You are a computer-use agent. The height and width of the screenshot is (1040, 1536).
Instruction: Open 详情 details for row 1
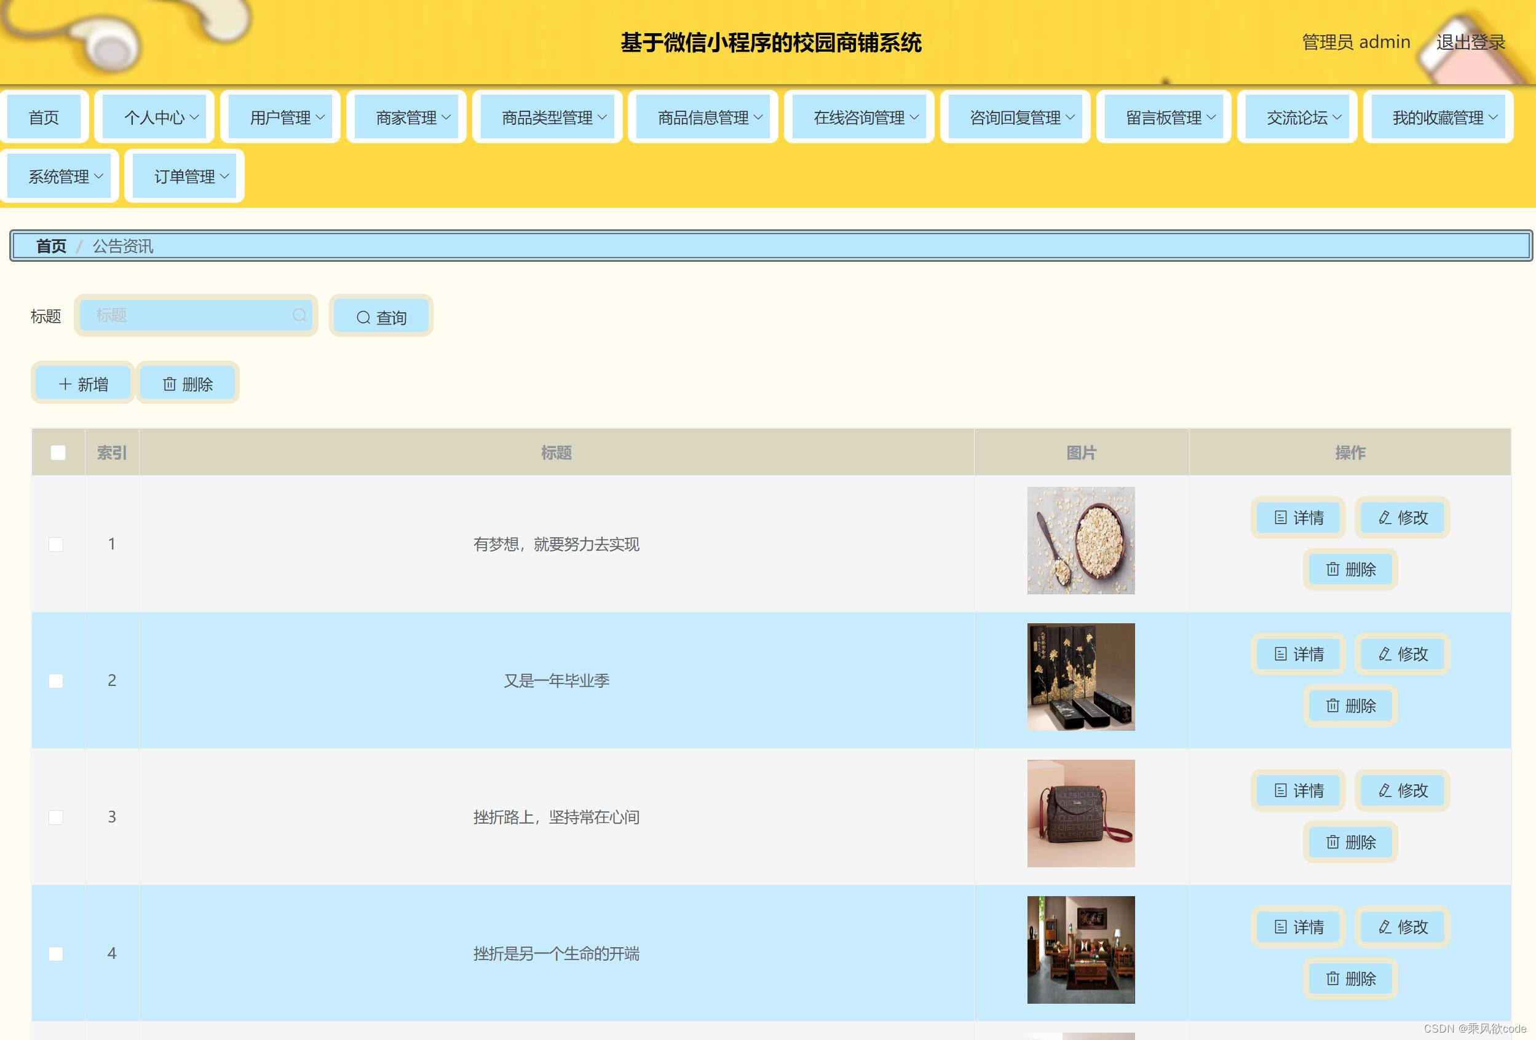pos(1298,518)
